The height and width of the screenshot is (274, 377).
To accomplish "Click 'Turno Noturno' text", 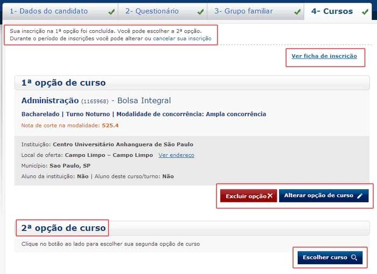I will click(88, 114).
